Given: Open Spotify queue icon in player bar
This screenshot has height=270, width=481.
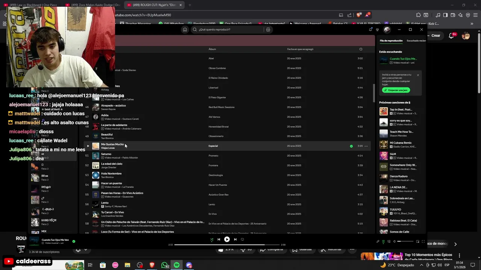Looking at the screenshot, I should 383,241.
